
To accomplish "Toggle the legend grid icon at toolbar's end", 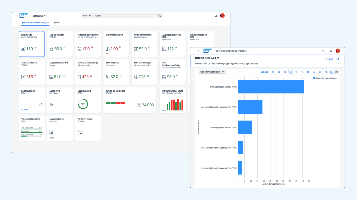I will 337,72.
